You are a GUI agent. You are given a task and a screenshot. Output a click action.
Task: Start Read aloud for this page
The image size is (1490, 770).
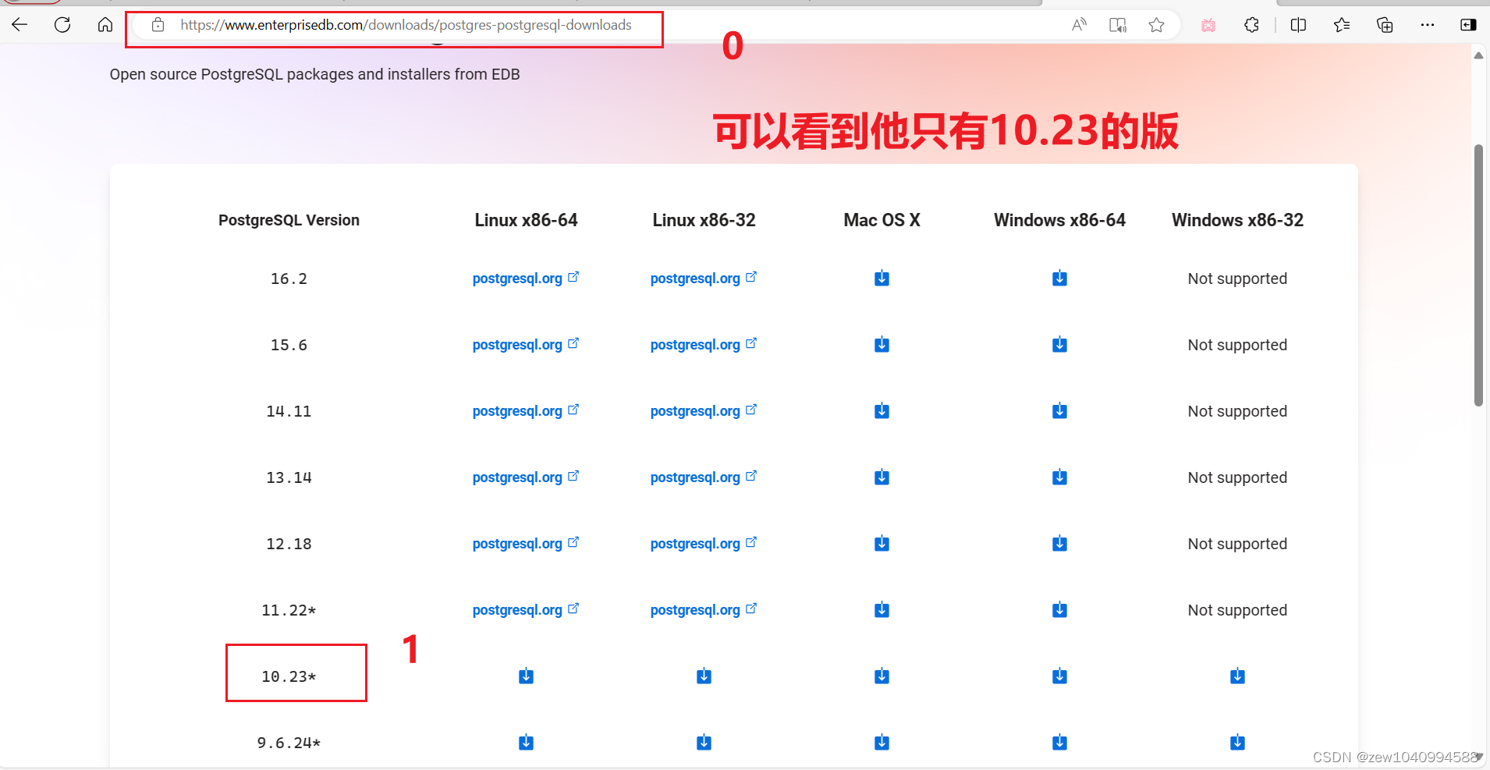[1080, 24]
